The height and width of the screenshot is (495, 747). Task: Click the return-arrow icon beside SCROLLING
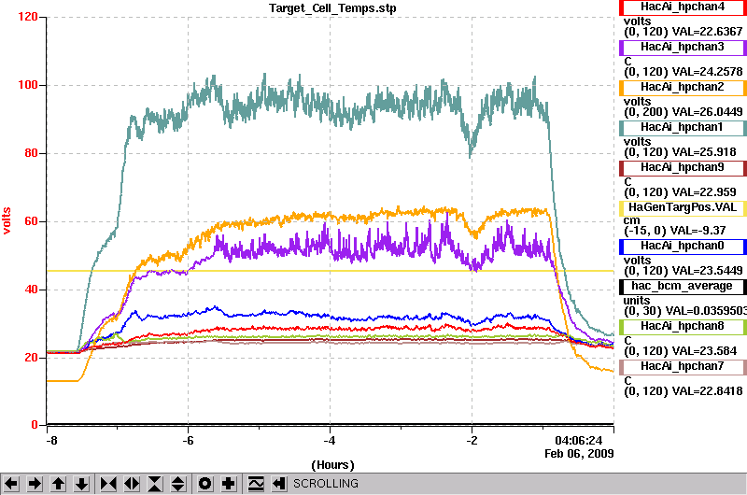(278, 484)
